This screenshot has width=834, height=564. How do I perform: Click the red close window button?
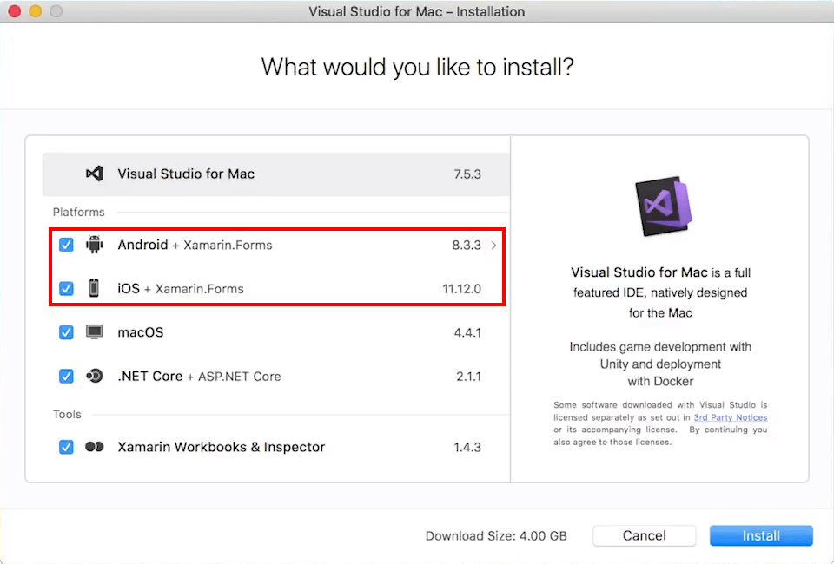point(15,11)
